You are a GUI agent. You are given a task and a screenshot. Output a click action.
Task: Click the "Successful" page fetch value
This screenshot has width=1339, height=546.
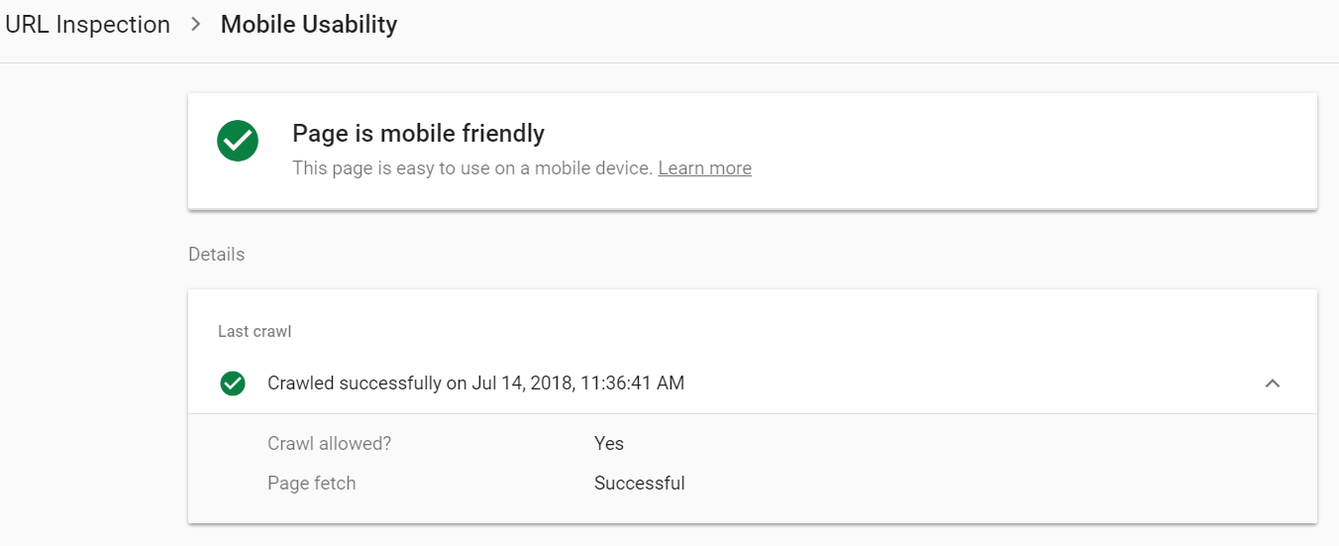(x=639, y=484)
